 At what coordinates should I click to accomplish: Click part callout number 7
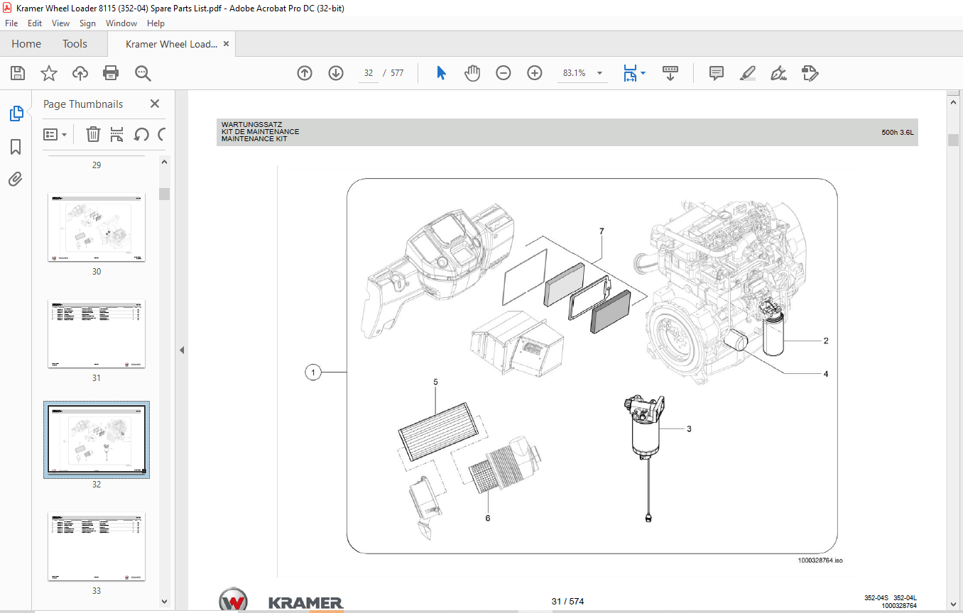602,231
